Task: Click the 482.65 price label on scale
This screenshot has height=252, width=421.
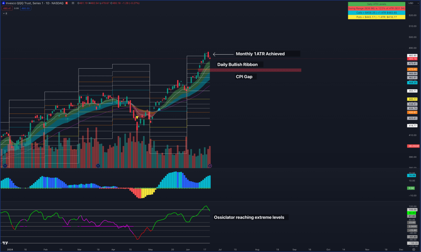Action: click(412, 55)
